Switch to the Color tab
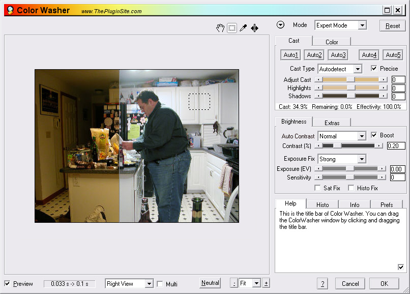 click(332, 42)
